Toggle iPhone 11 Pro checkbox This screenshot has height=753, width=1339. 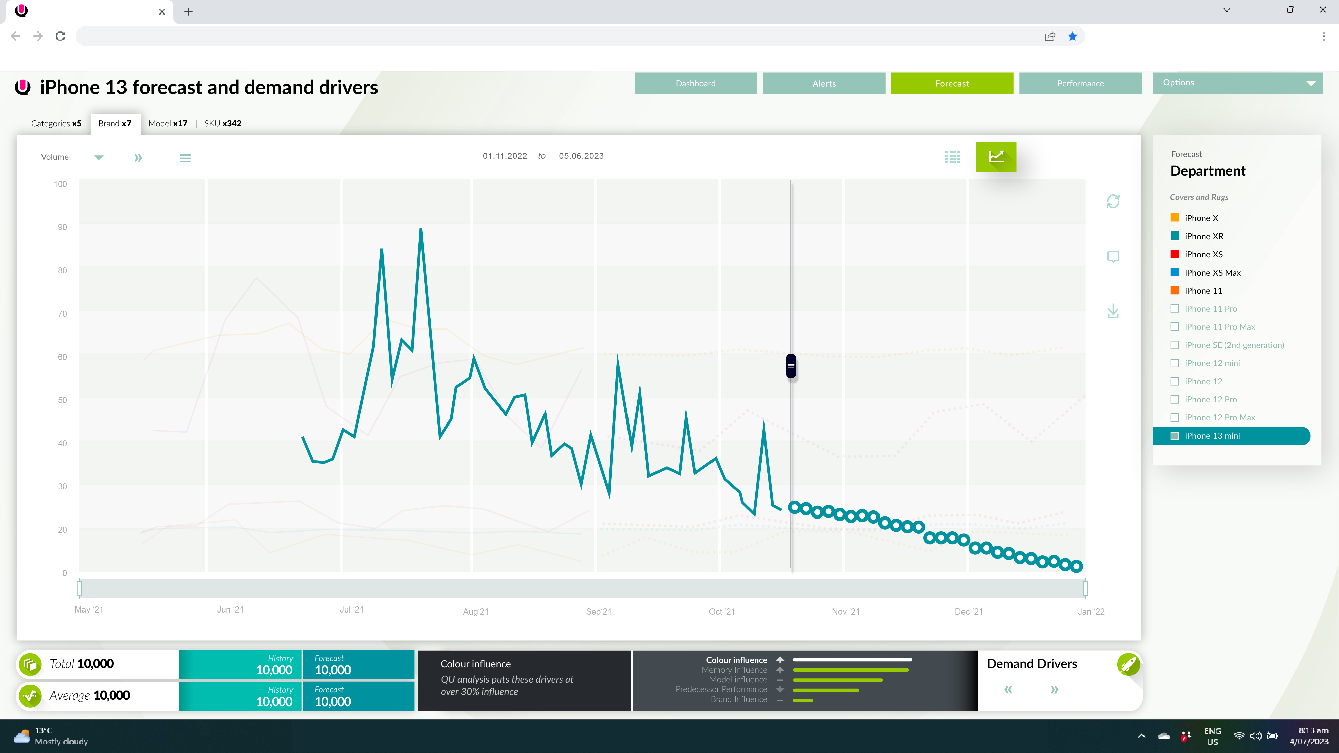[x=1174, y=309]
